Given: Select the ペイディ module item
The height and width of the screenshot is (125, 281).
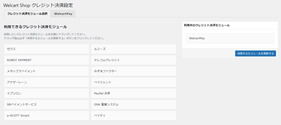Looking at the screenshot, I should [133, 115].
